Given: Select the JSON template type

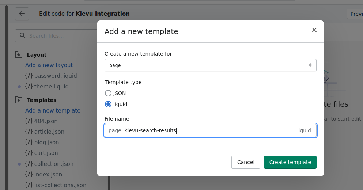Looking at the screenshot, I should pos(108,93).
